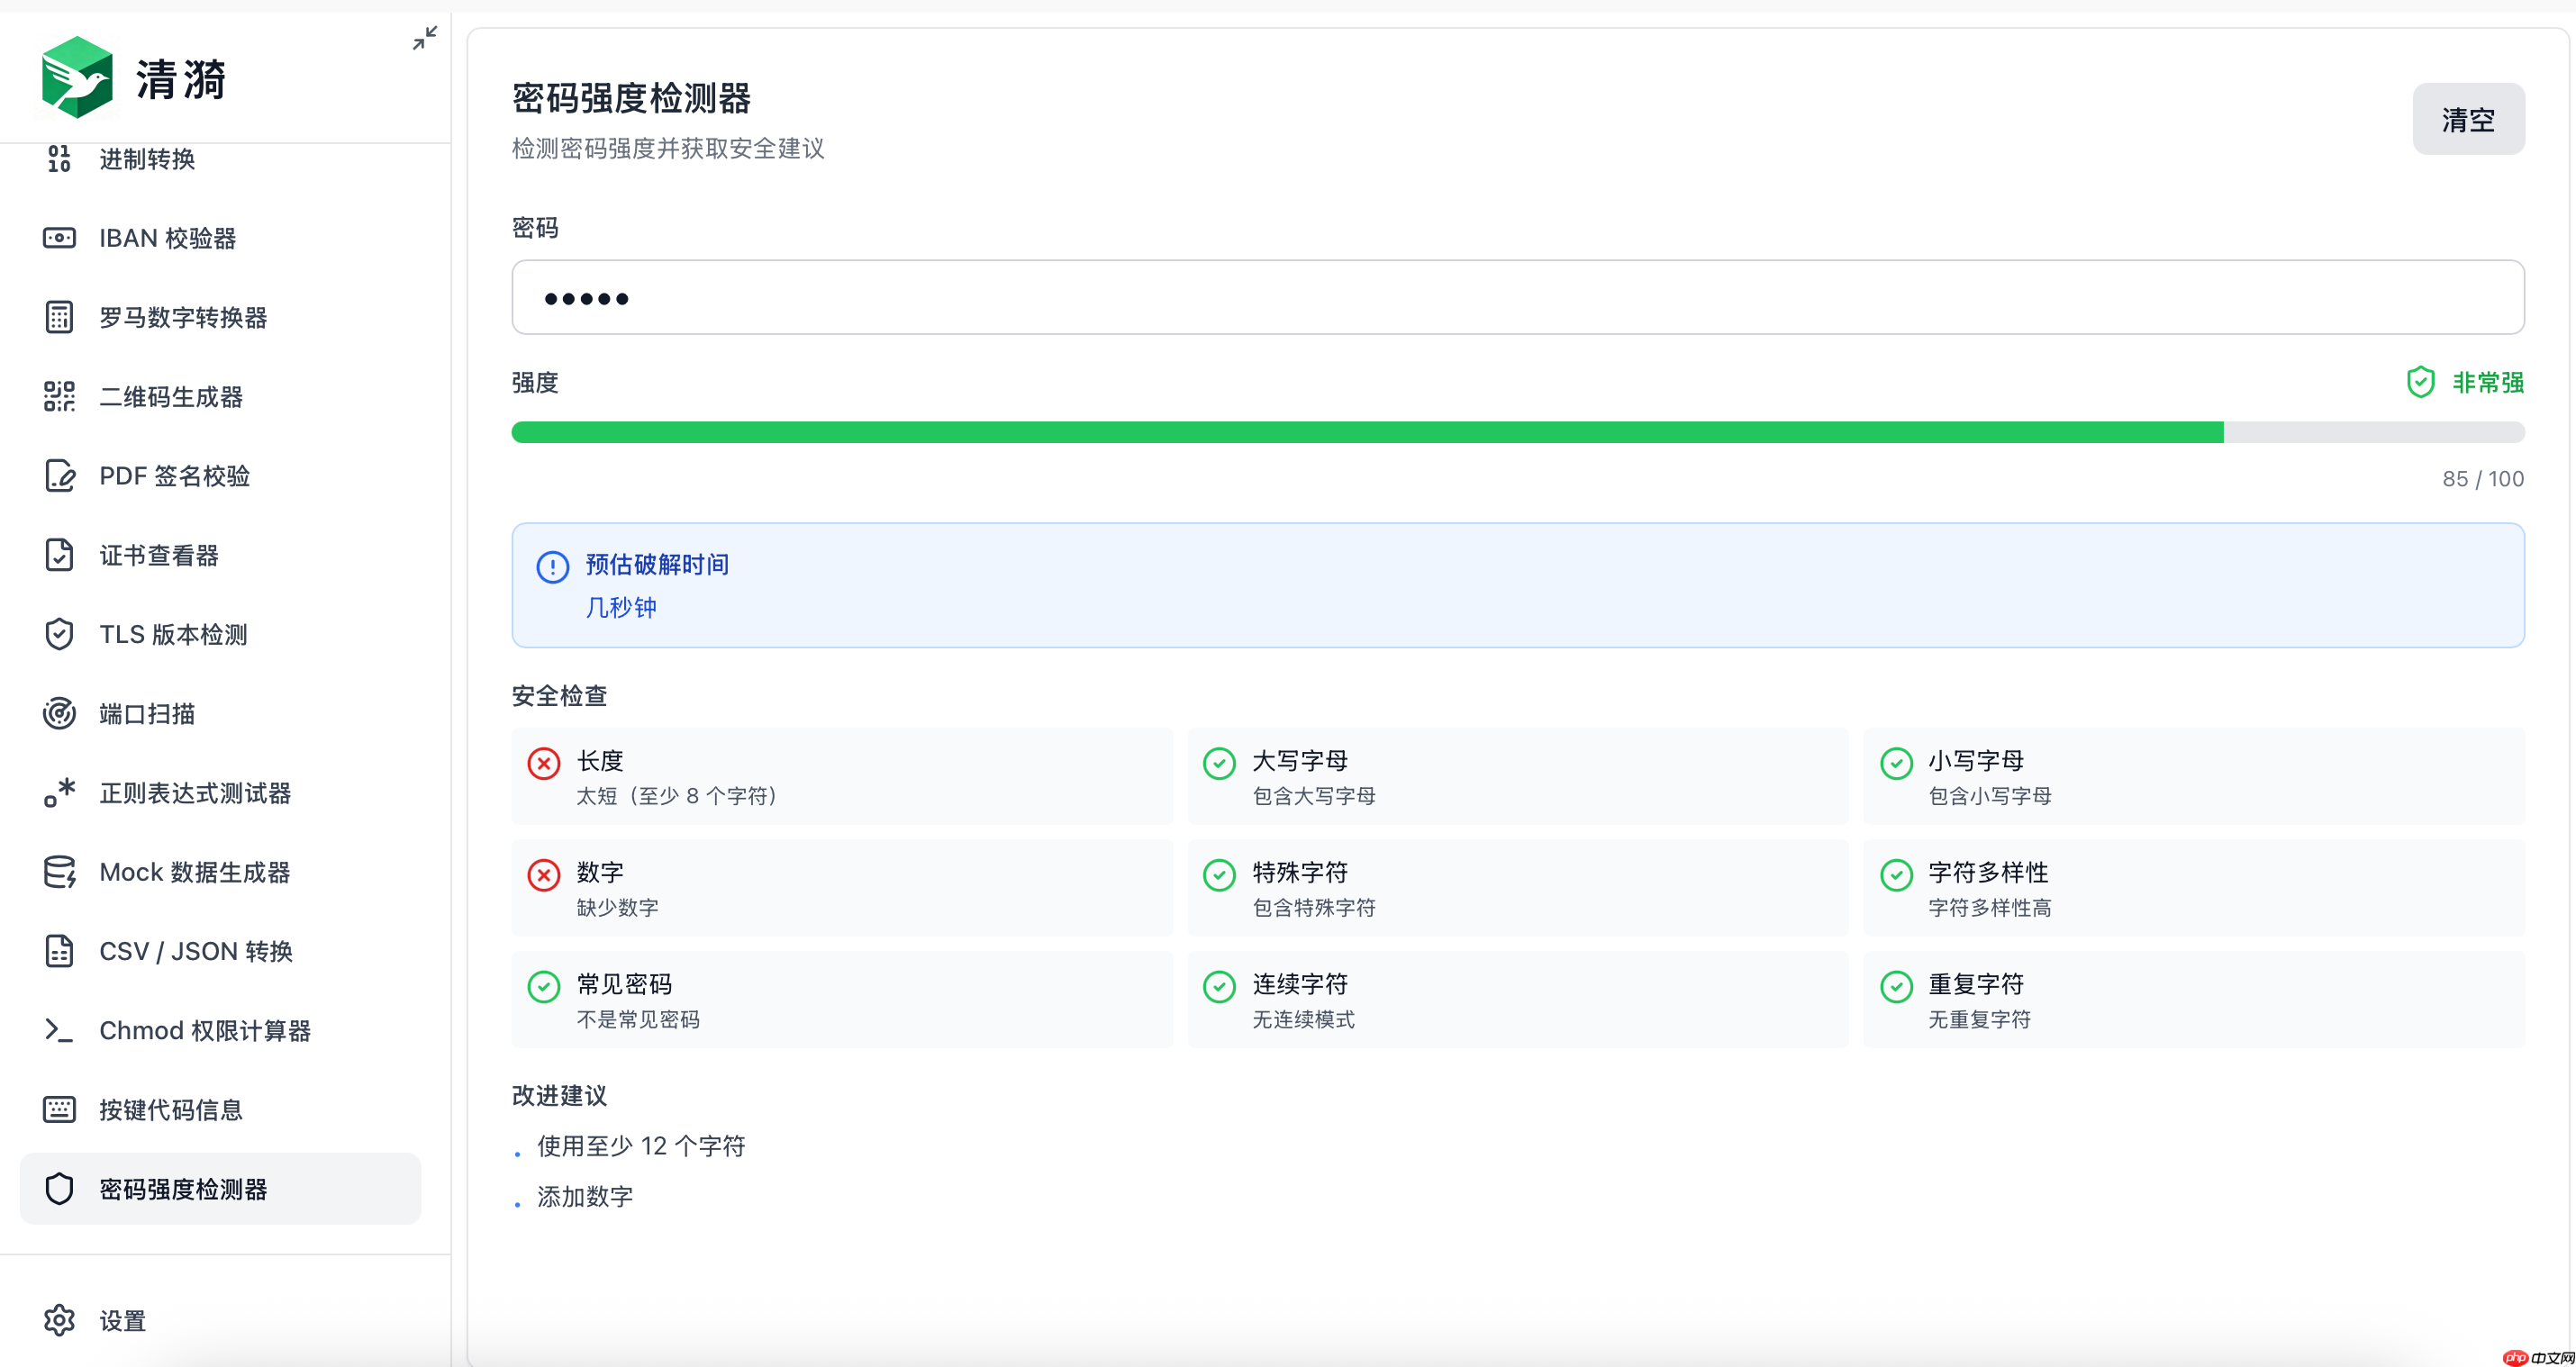This screenshot has height=1367, width=2576.
Task: Select the 端口扫描 tool
Action: (x=147, y=713)
